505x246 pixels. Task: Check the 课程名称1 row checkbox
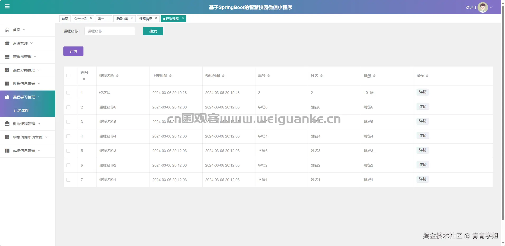point(68,180)
